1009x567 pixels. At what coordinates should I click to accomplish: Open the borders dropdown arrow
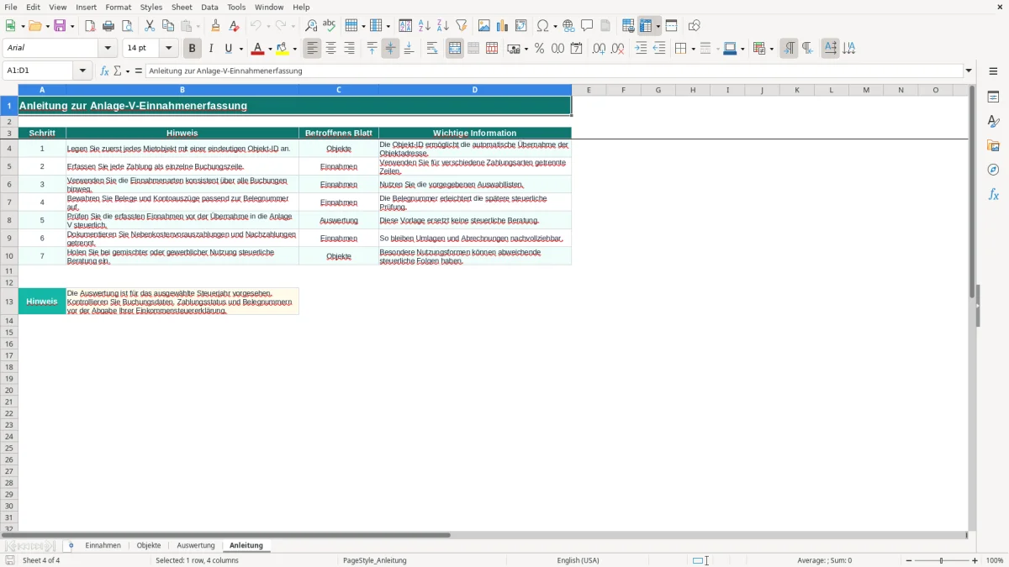point(693,49)
